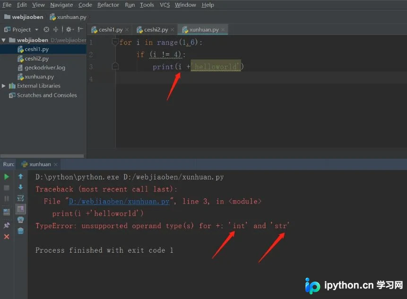This screenshot has height=299, width=407.
Task: Click the Pause Output icon in Run panel
Action: (x=7, y=199)
